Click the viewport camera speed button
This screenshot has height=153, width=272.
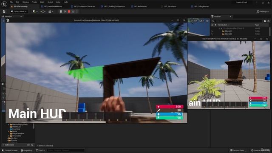[201, 21]
